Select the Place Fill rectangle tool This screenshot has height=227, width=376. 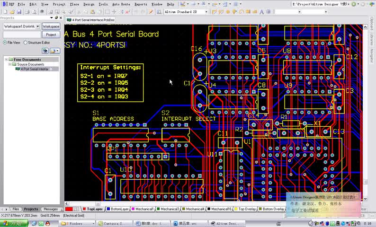click(248, 12)
